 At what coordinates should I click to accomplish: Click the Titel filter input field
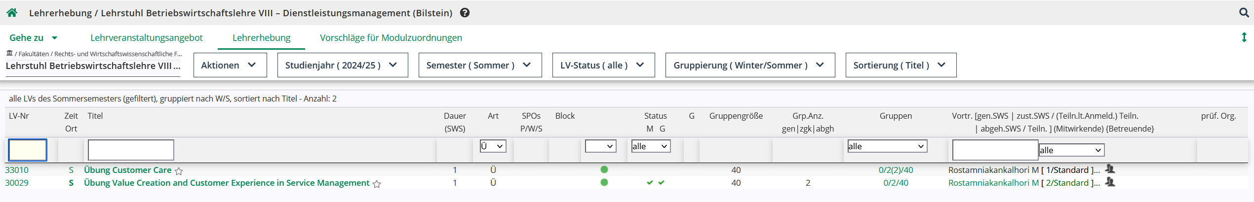point(131,150)
